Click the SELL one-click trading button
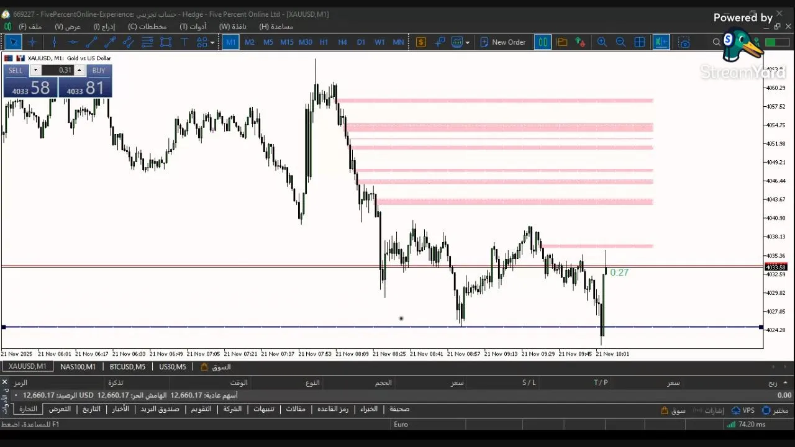 (x=16, y=70)
